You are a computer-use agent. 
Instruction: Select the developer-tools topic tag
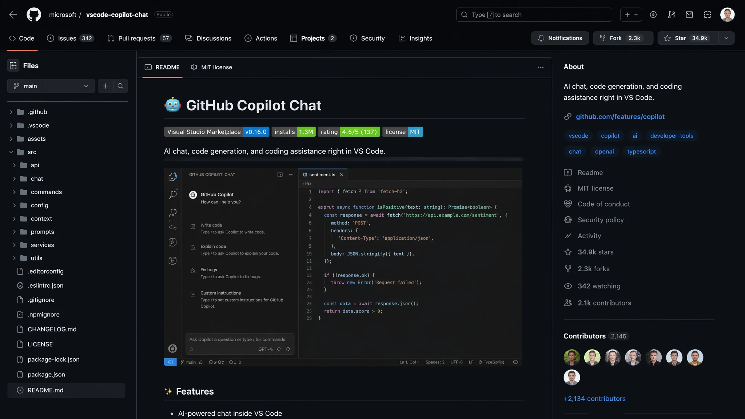672,136
